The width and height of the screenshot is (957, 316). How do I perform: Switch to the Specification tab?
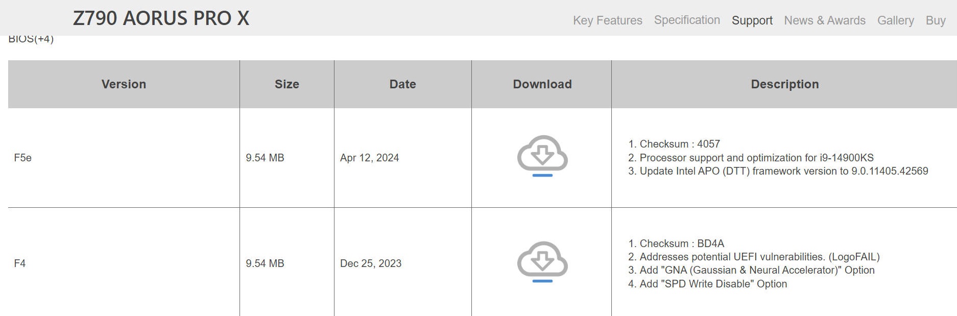(x=687, y=20)
